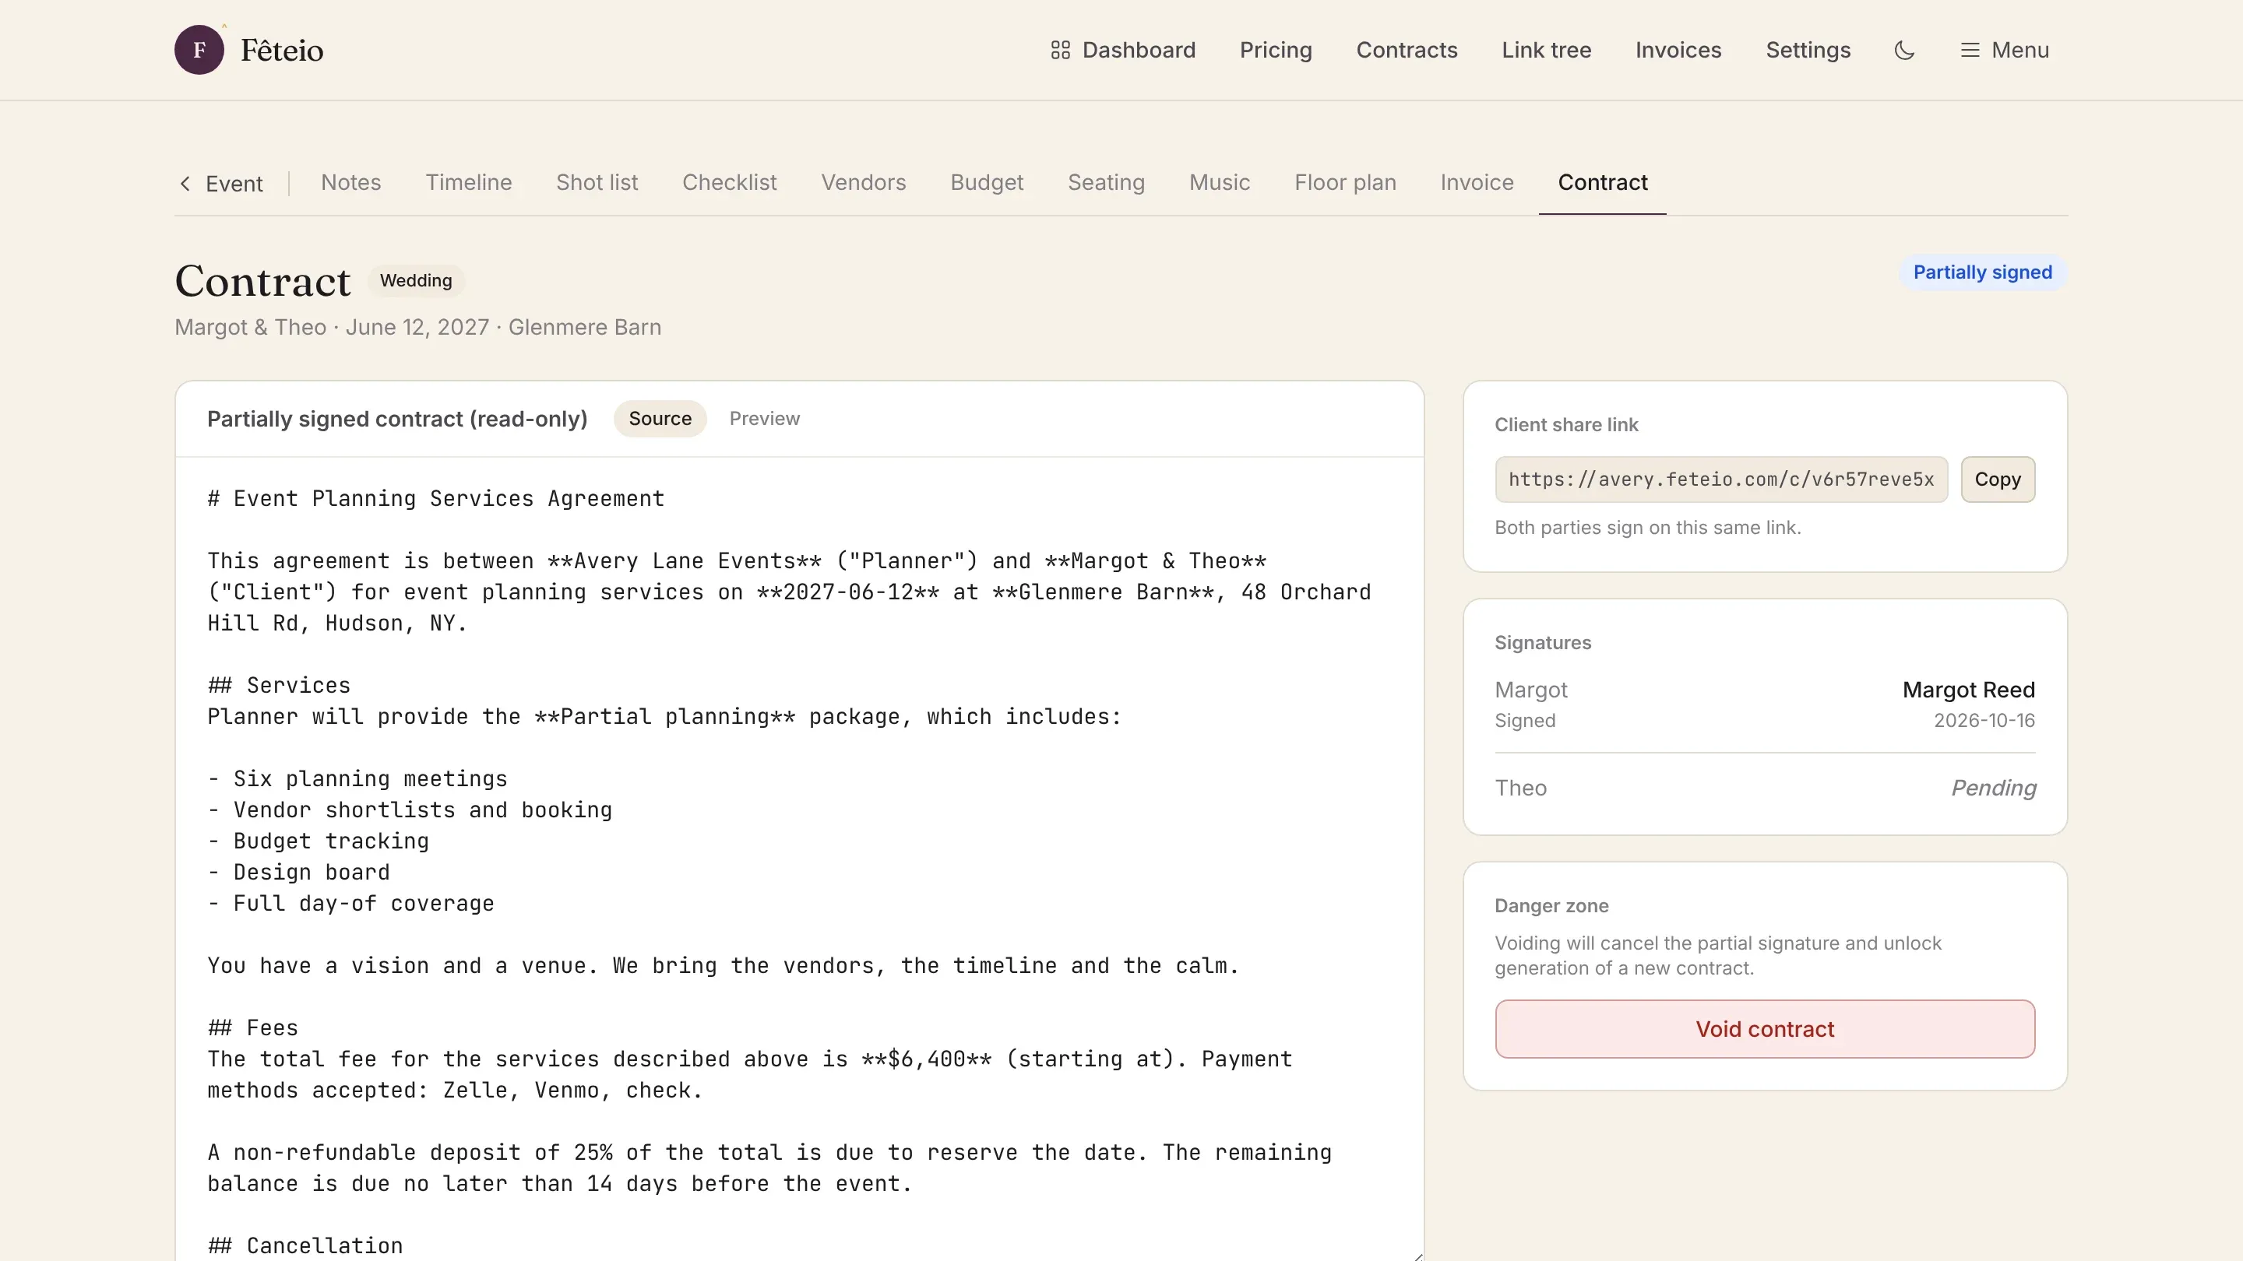This screenshot has width=2243, height=1261.
Task: Click 'Both parties sign on this same link.' note
Action: pos(1647,528)
